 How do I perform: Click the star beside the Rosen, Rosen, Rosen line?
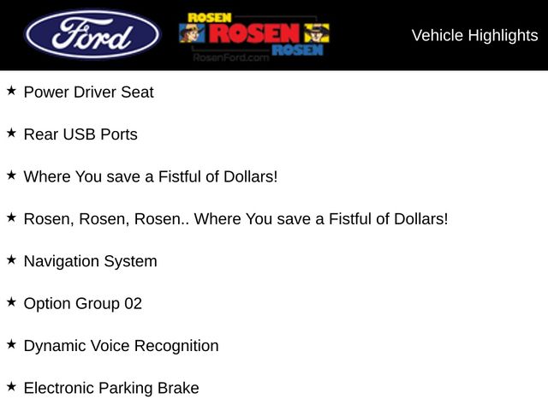[11, 217]
